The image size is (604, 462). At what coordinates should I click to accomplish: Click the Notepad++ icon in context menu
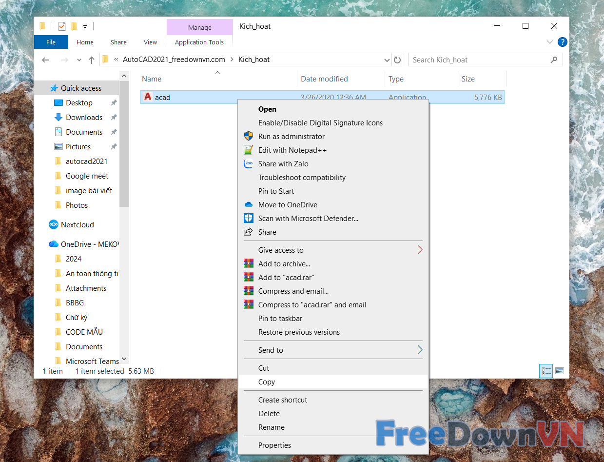(249, 150)
